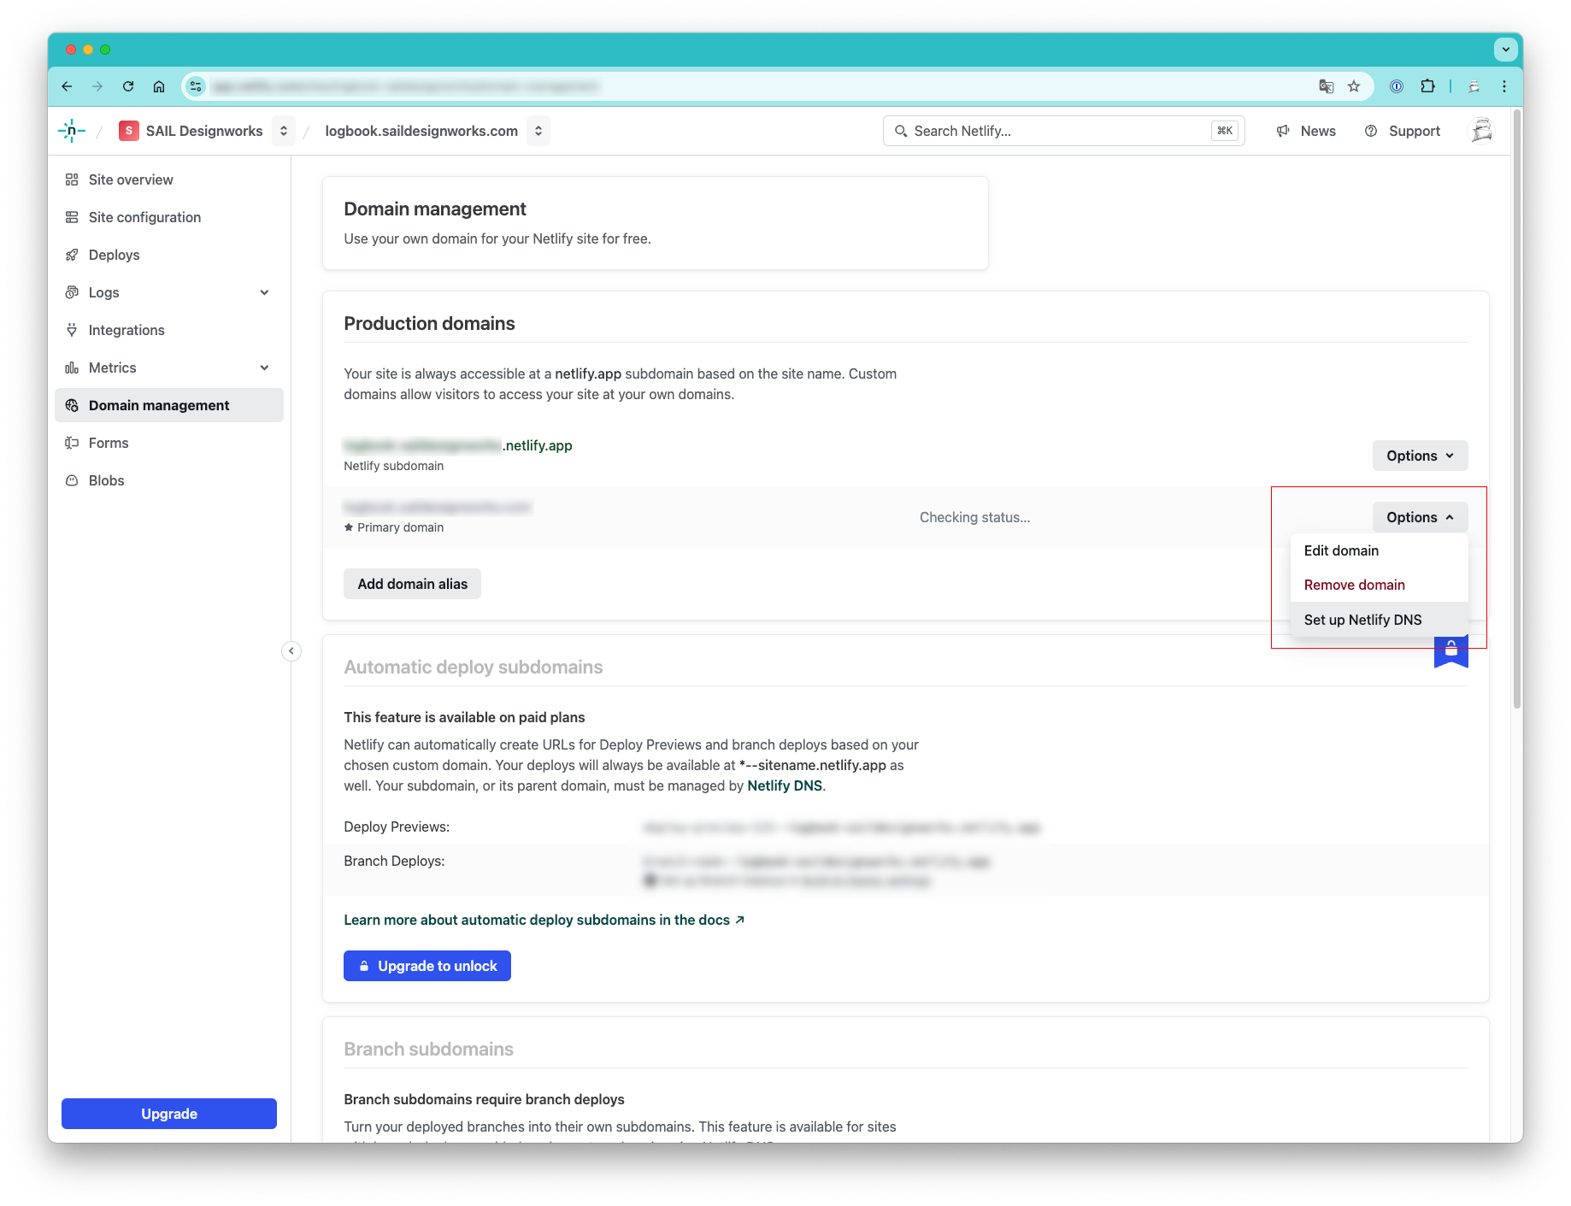Viewport: 1571px width, 1206px height.
Task: Select Domain management in the sidebar
Action: coord(169,405)
